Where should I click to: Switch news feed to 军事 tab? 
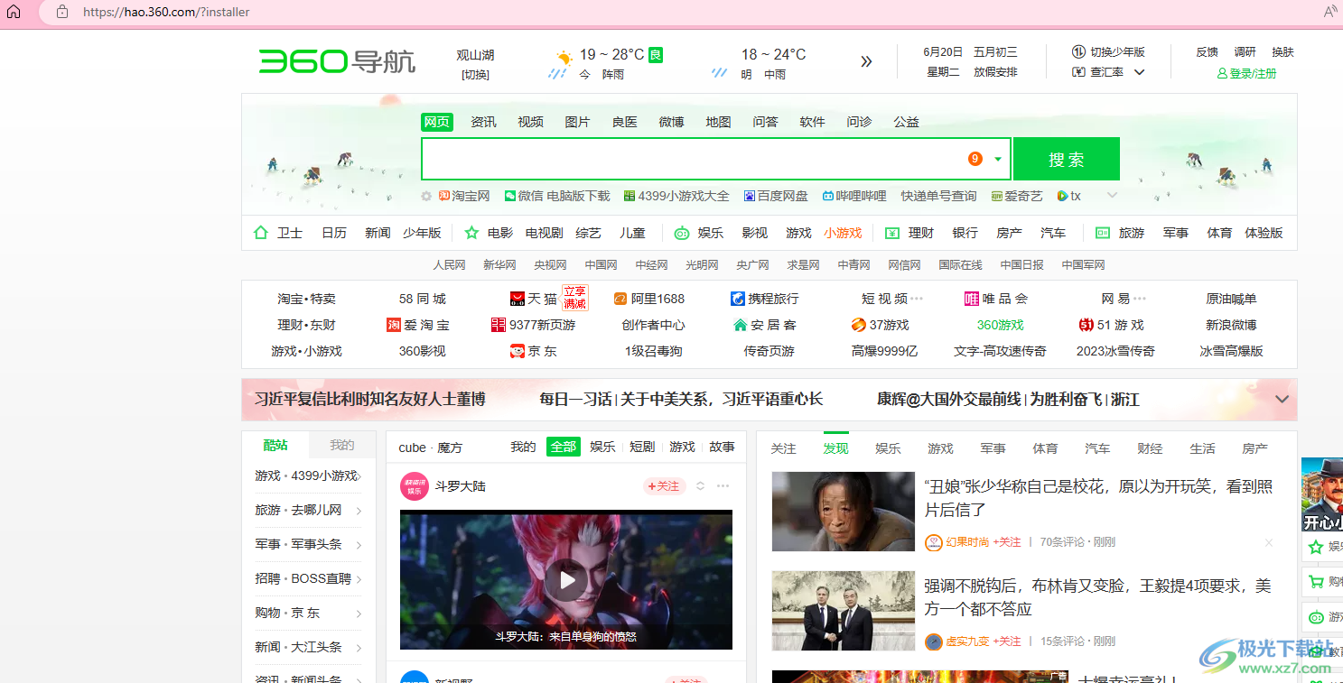[x=993, y=448]
